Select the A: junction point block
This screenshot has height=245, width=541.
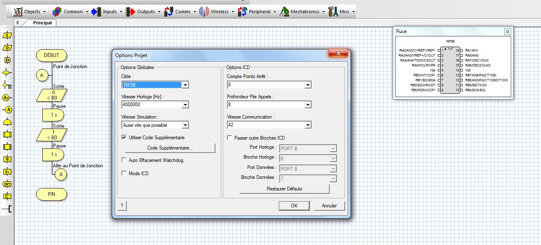coord(43,76)
